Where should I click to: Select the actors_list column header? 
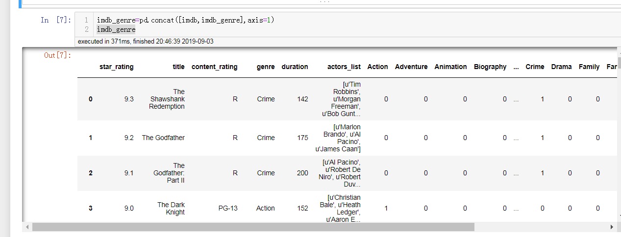[x=344, y=67]
